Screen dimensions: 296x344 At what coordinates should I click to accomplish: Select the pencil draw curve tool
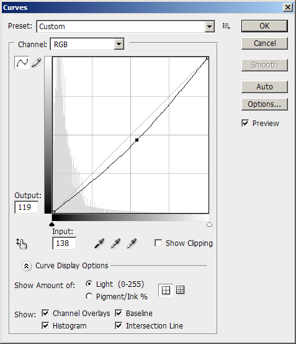click(37, 63)
